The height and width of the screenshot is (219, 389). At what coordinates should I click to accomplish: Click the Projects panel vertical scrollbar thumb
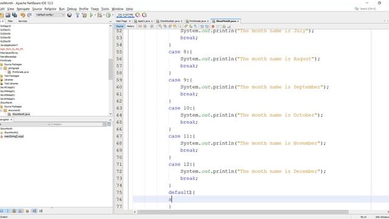tap(111, 69)
